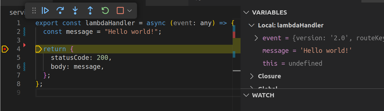
Task: Collapse the Local: lambdaHandler scope
Action: 252,25
